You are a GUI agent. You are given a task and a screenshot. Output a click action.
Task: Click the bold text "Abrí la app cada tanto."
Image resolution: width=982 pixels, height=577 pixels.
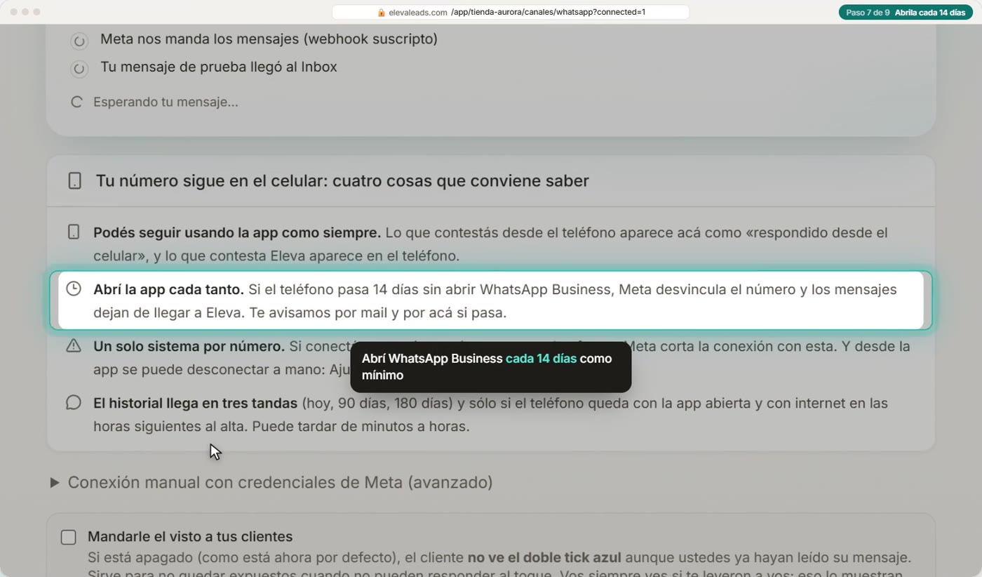tap(168, 289)
